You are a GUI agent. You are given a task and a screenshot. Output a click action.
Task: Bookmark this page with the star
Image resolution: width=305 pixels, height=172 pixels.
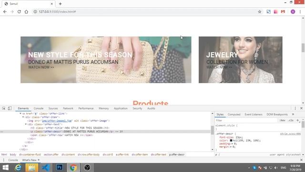coord(259,11)
